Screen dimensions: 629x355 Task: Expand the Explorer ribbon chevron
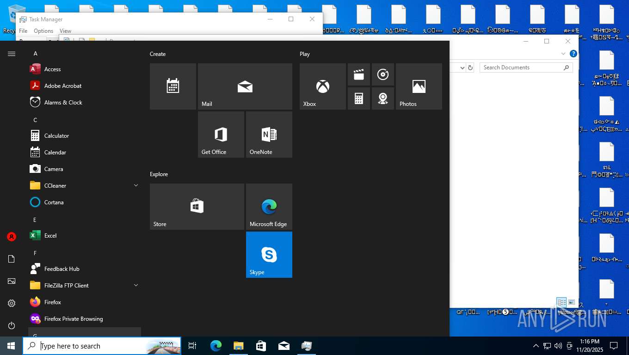(563, 54)
